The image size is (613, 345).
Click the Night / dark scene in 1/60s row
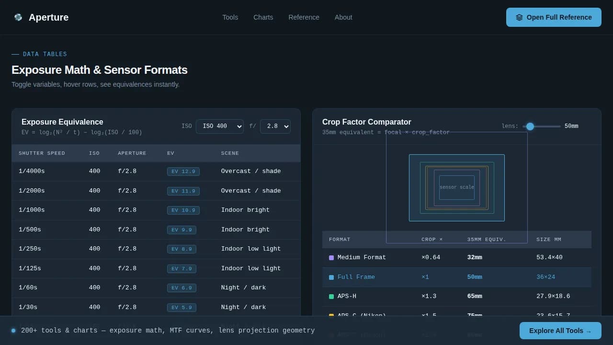point(243,287)
